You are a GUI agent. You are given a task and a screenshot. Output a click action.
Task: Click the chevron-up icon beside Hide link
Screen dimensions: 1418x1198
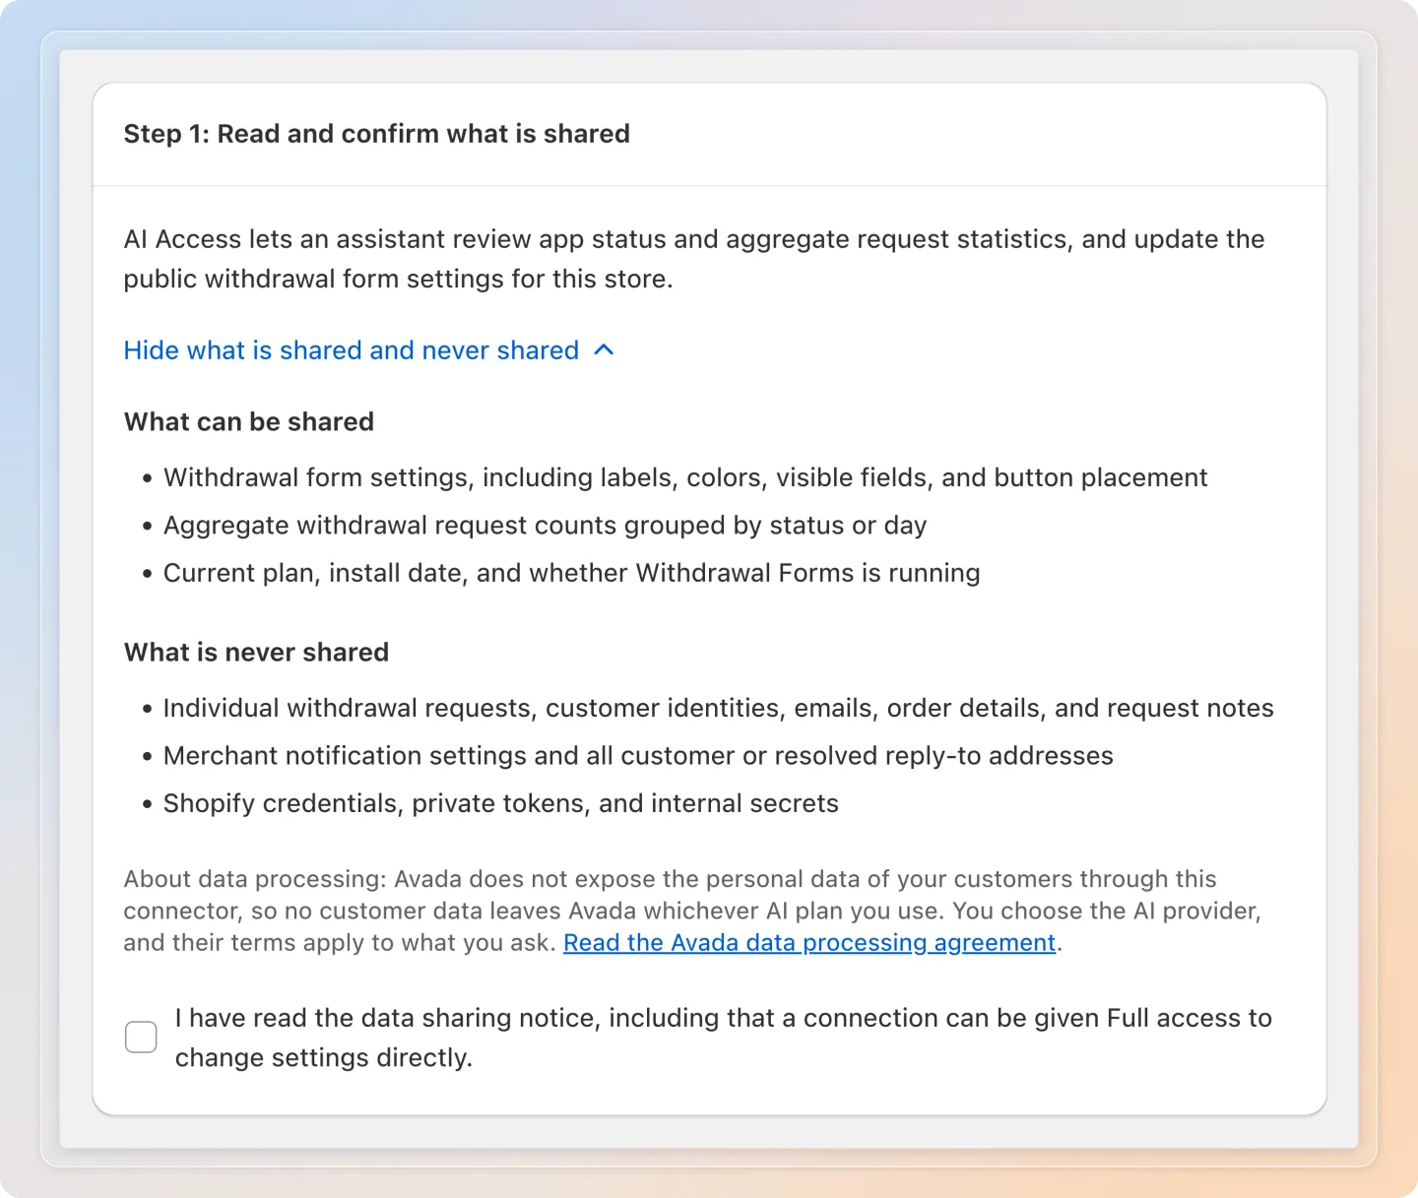click(x=605, y=350)
